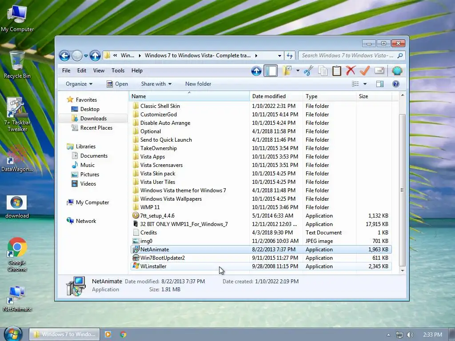Select Desktop under Favorites

(x=90, y=109)
